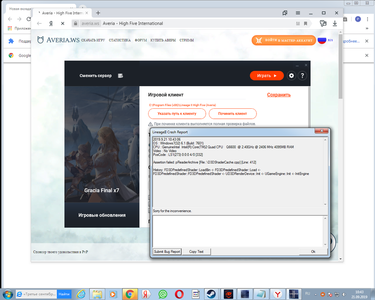Open the СТАТИСТИКА menu item
Image resolution: width=375 pixels, height=300 pixels.
[x=120, y=40]
